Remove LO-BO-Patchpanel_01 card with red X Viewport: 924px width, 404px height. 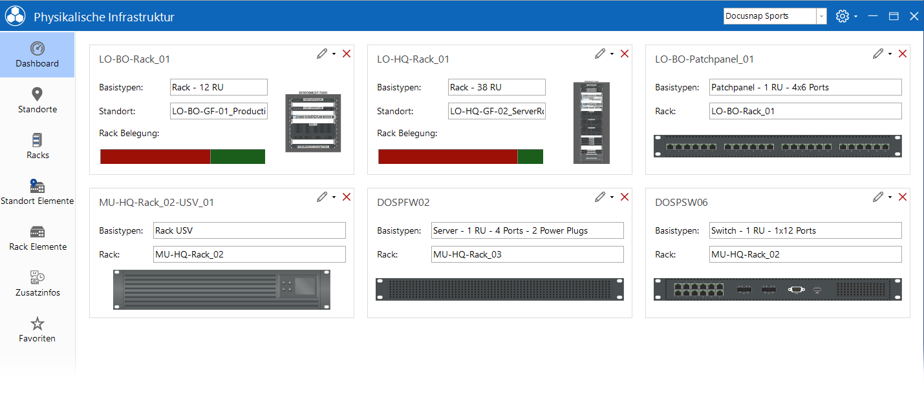[903, 54]
